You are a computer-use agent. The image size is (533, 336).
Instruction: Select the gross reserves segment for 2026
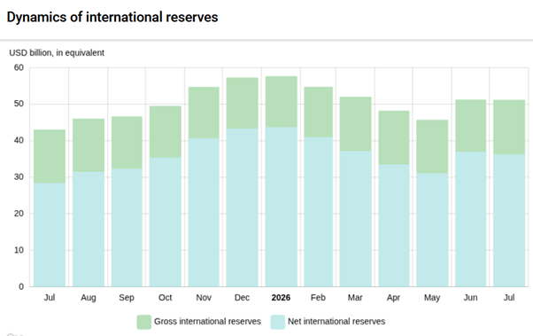click(x=282, y=102)
